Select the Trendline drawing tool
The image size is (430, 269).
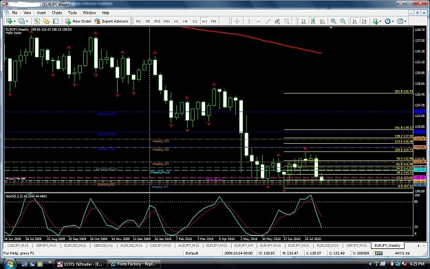268,21
